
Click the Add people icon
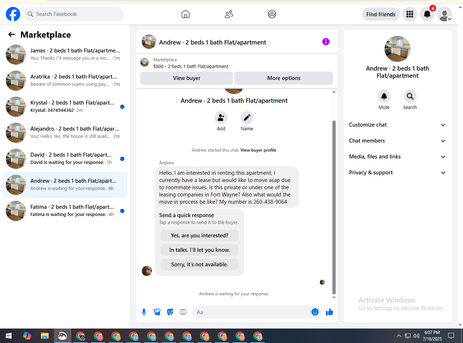[x=221, y=118]
